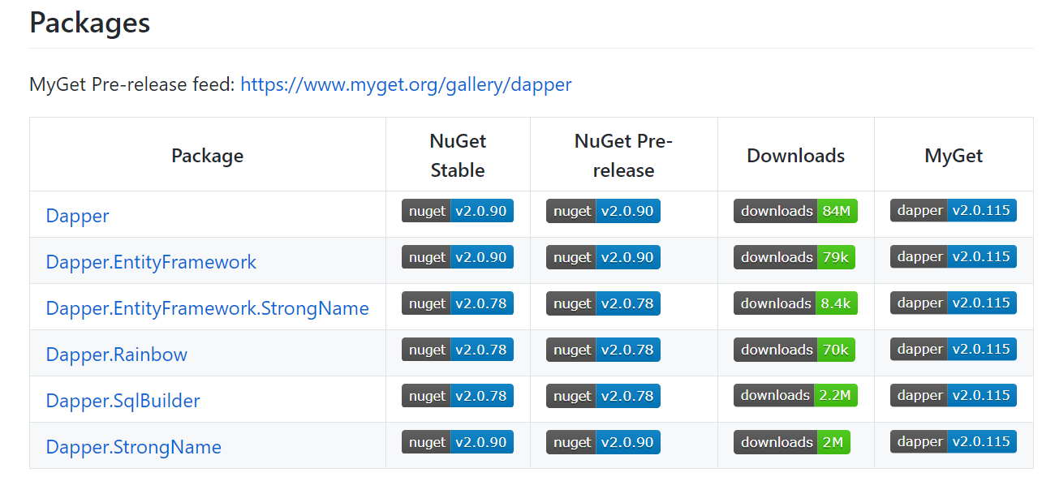Click Dapper row NuGet Stable v2.0.90 badge
Viewport: 1055px width, 490px height.
458,211
